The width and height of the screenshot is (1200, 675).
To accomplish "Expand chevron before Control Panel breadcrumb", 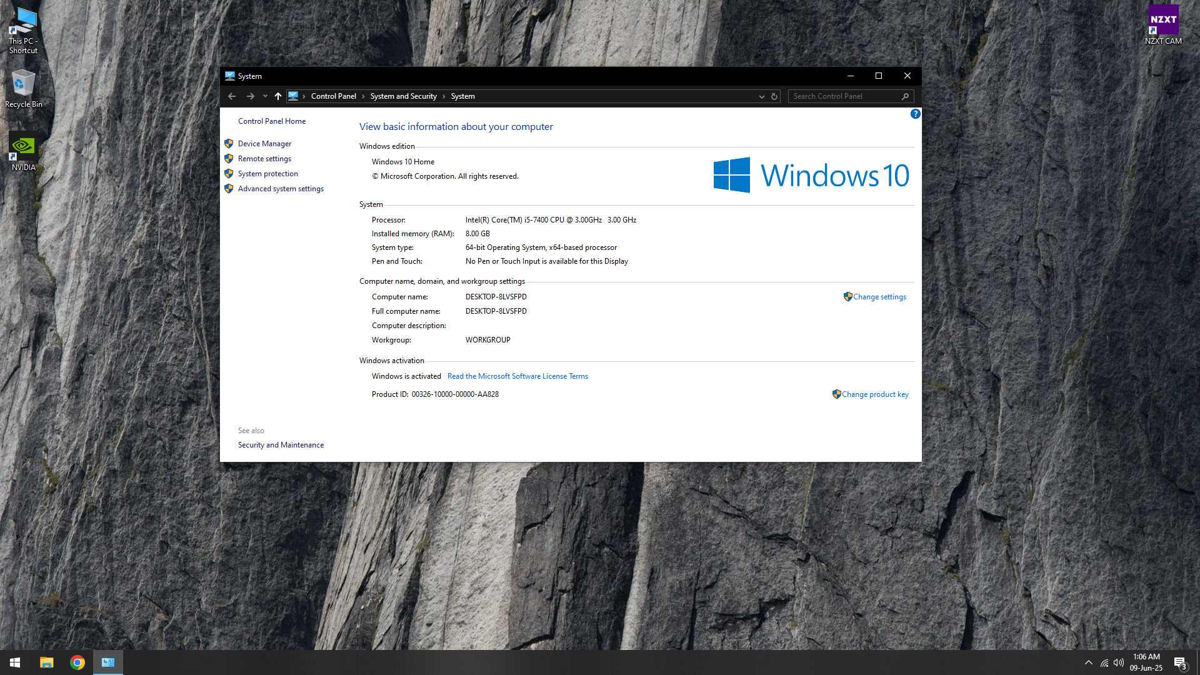I will click(x=304, y=96).
